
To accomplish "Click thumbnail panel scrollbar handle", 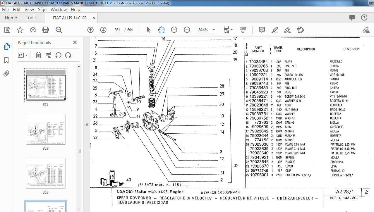I will (79, 151).
